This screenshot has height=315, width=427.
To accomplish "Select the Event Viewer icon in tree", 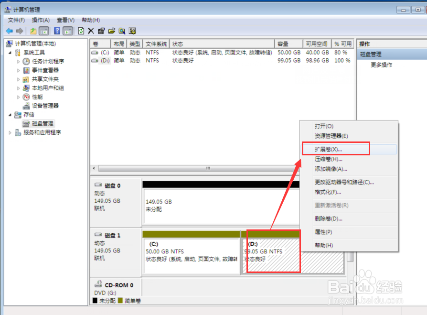I will click(x=26, y=70).
